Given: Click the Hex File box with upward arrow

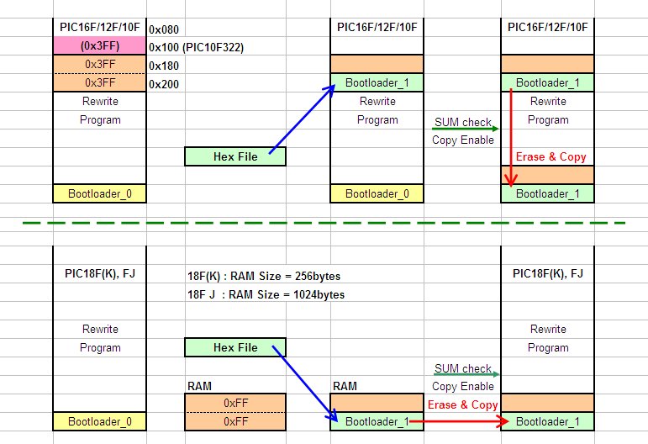Looking at the screenshot, I should coord(234,156).
